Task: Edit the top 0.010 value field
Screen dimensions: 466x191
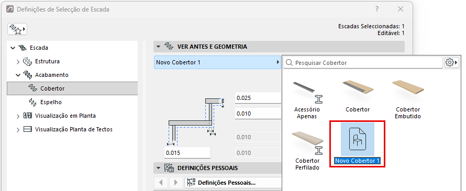Action: pos(258,114)
